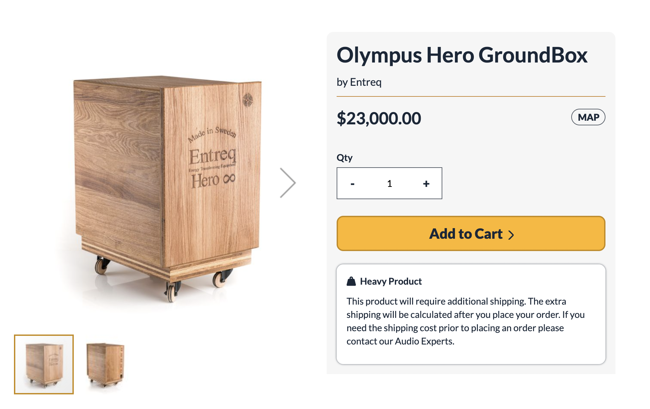Click the Qty label
Viewport: 650px width, 409px height.
pos(344,158)
